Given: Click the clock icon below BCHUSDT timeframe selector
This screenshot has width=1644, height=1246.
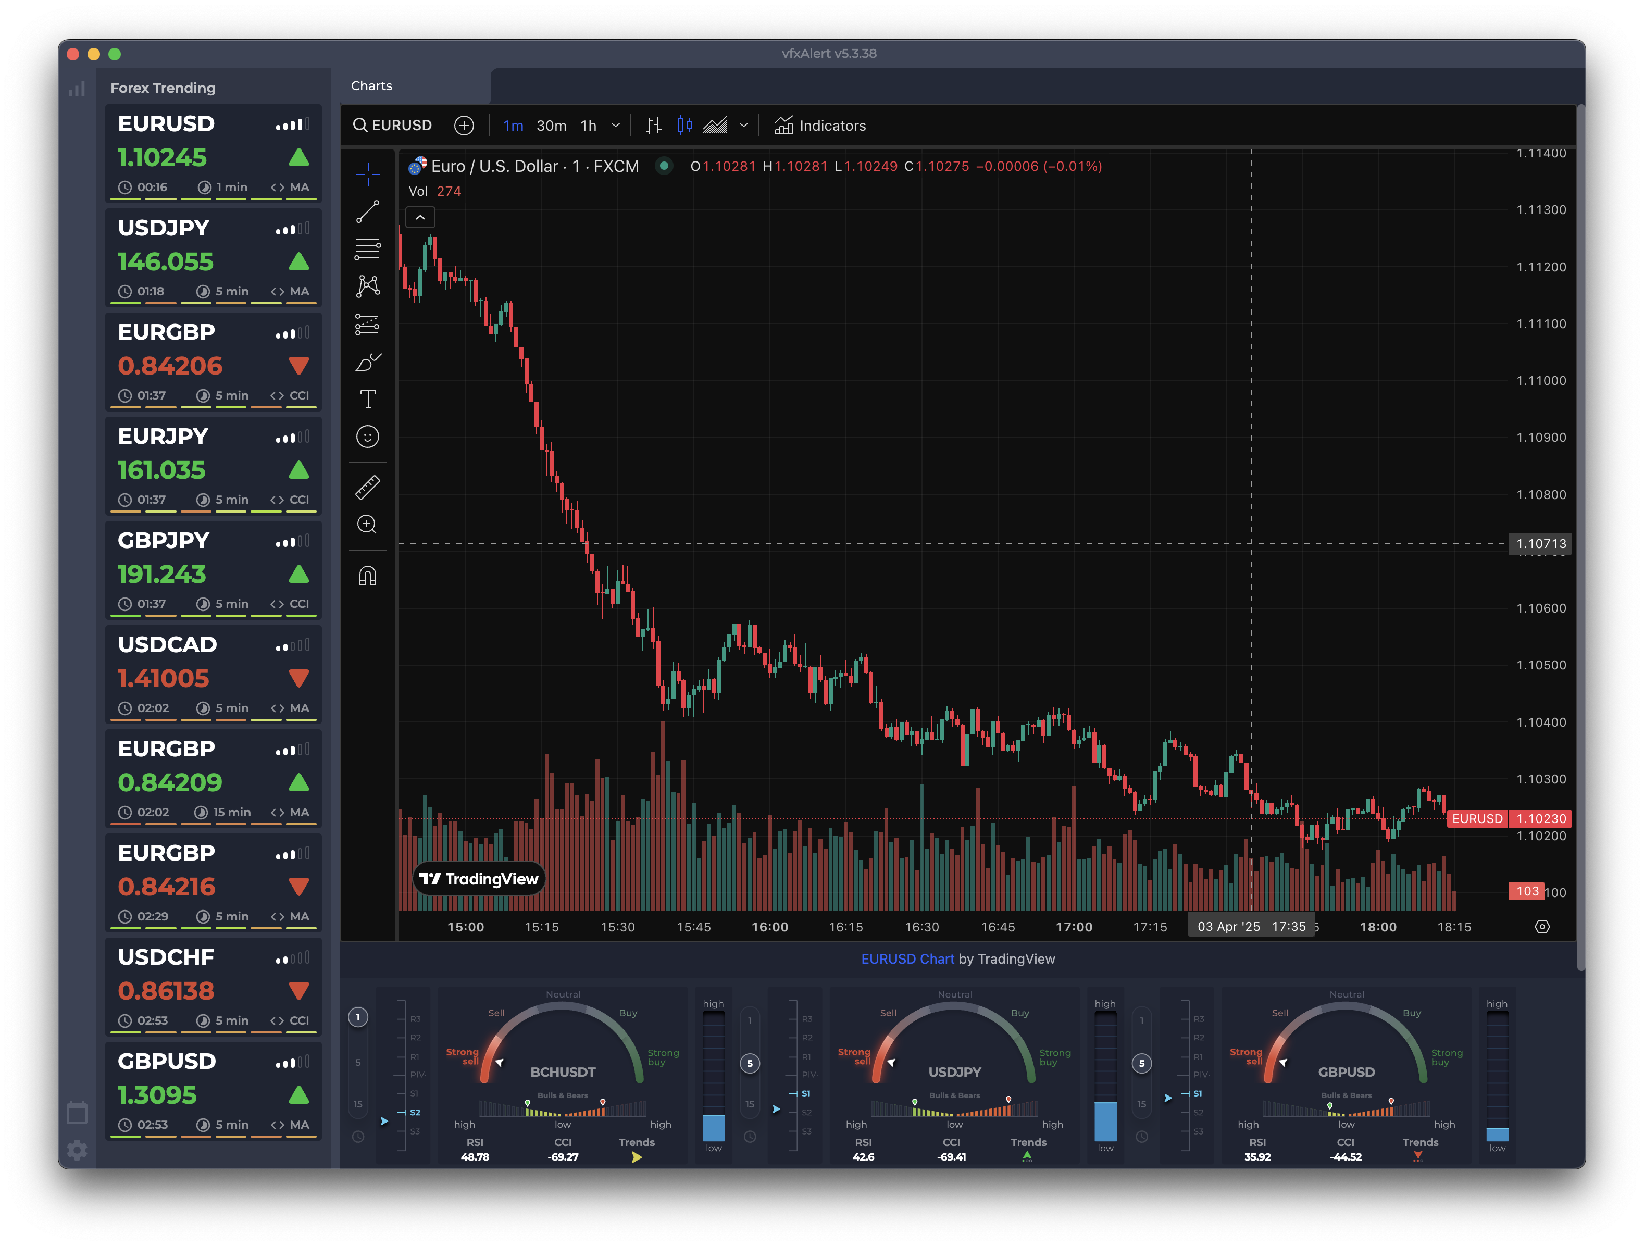Looking at the screenshot, I should click(x=357, y=1137).
